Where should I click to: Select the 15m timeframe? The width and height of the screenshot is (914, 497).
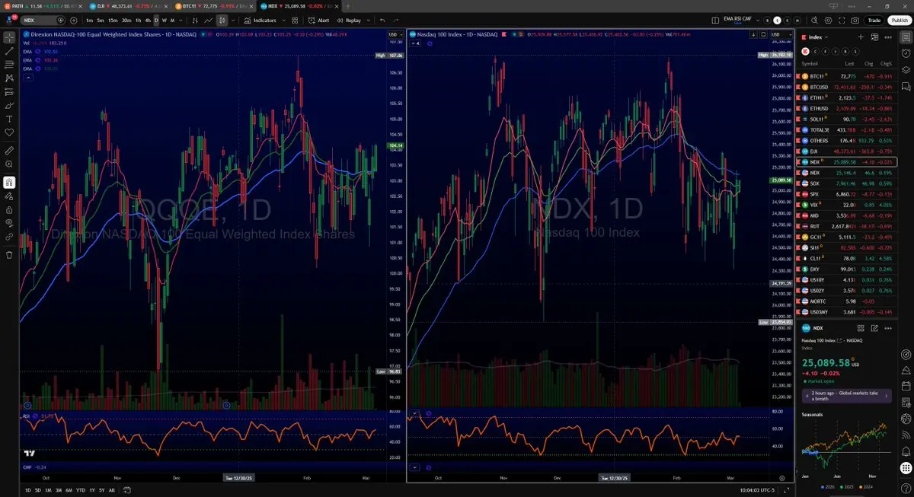(x=113, y=21)
